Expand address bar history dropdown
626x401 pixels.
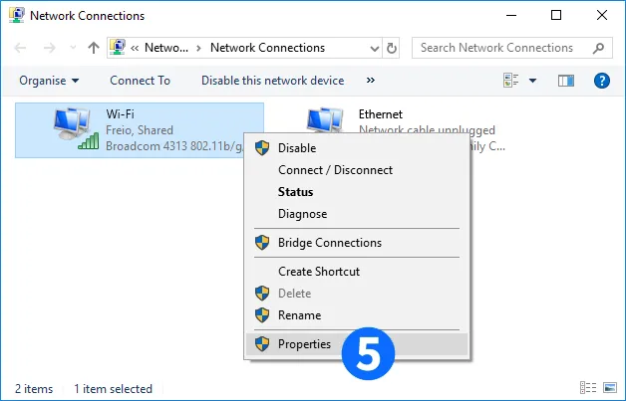click(374, 48)
